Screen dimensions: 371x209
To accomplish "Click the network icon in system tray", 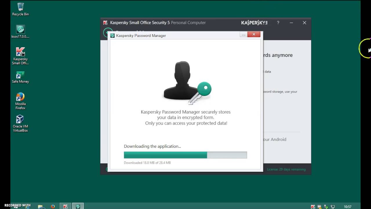I will click(333, 207).
